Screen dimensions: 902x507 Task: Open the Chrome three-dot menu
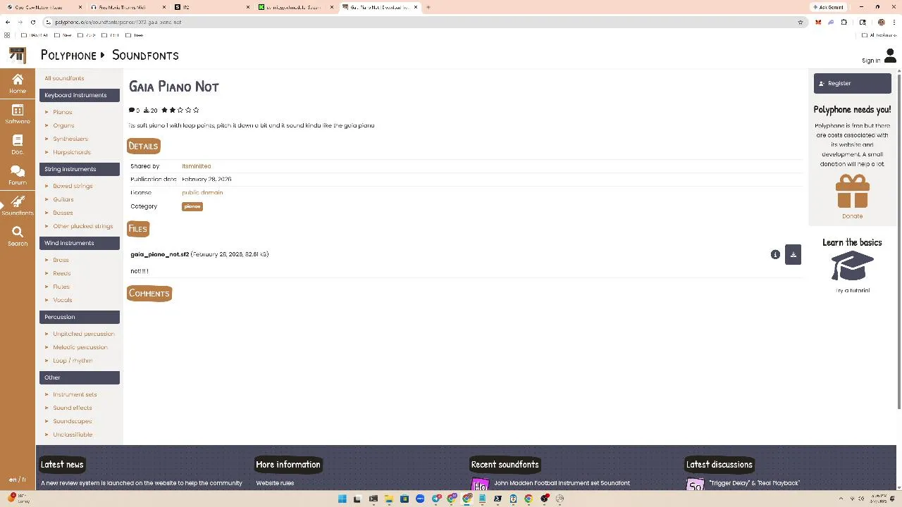click(x=894, y=22)
